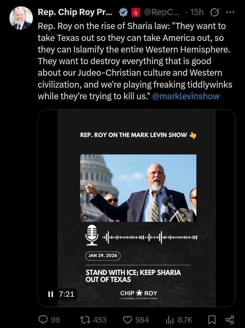Reply using the comment bubble icon
This screenshot has width=245, height=328.
click(x=43, y=319)
